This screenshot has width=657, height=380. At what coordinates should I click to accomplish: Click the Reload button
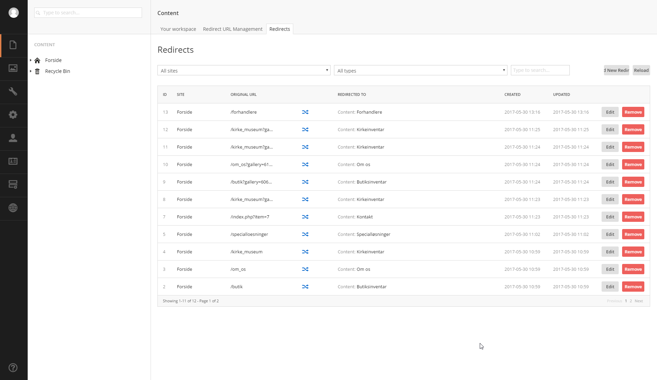[641, 70]
